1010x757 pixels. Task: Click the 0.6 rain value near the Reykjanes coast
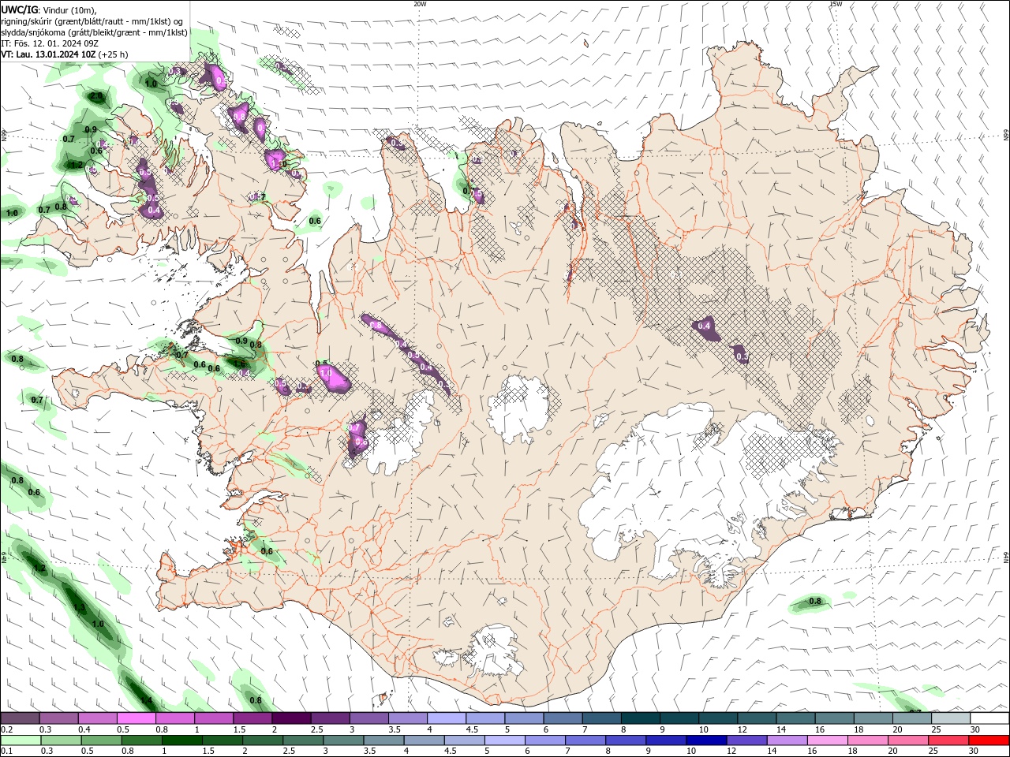pos(267,552)
